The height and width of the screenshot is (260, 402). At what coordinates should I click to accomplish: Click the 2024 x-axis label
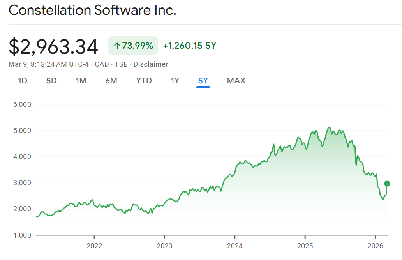235,246
